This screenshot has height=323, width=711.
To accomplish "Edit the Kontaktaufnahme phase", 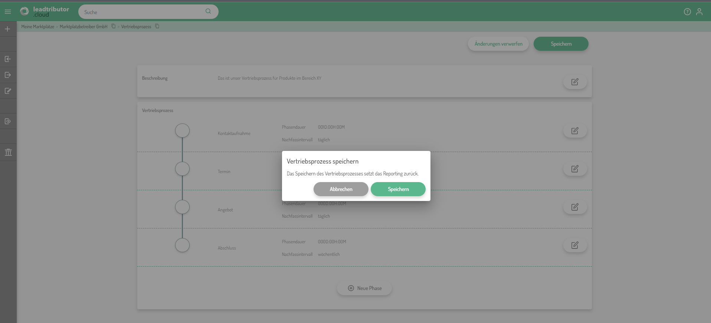I will click(x=575, y=131).
